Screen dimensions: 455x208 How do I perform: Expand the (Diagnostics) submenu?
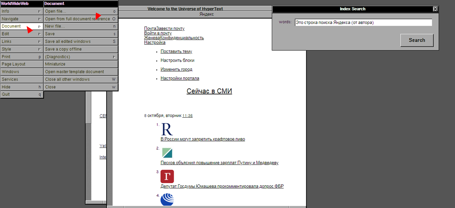pos(81,57)
